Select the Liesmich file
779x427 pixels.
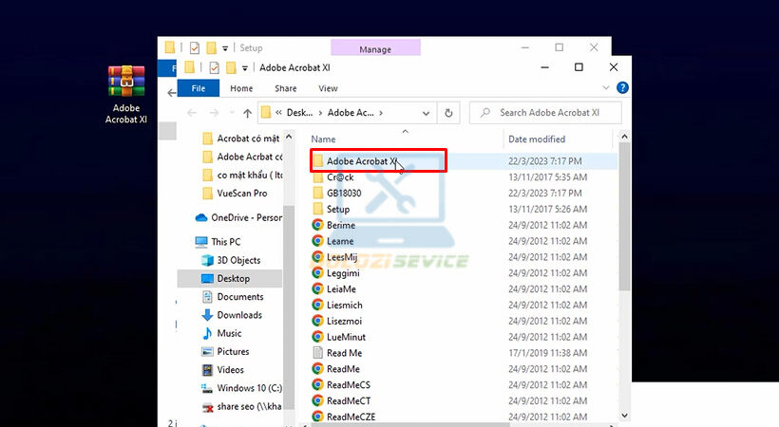(x=344, y=305)
